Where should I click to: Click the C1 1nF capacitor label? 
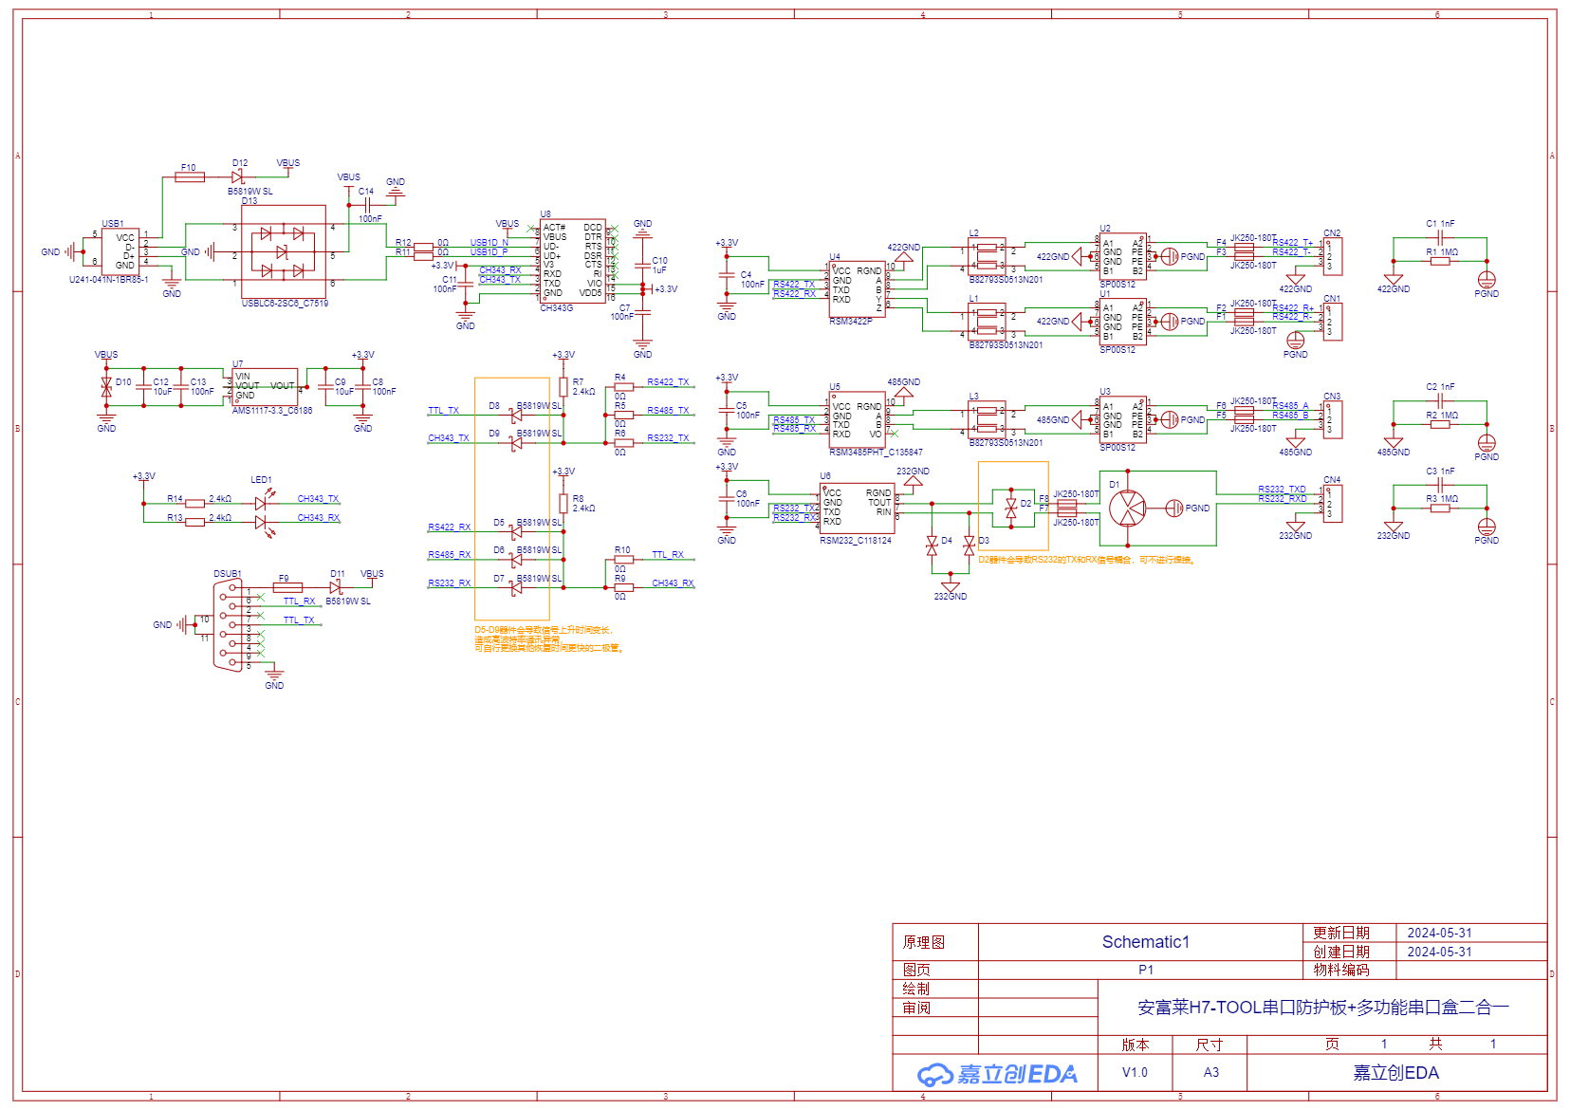(1440, 224)
